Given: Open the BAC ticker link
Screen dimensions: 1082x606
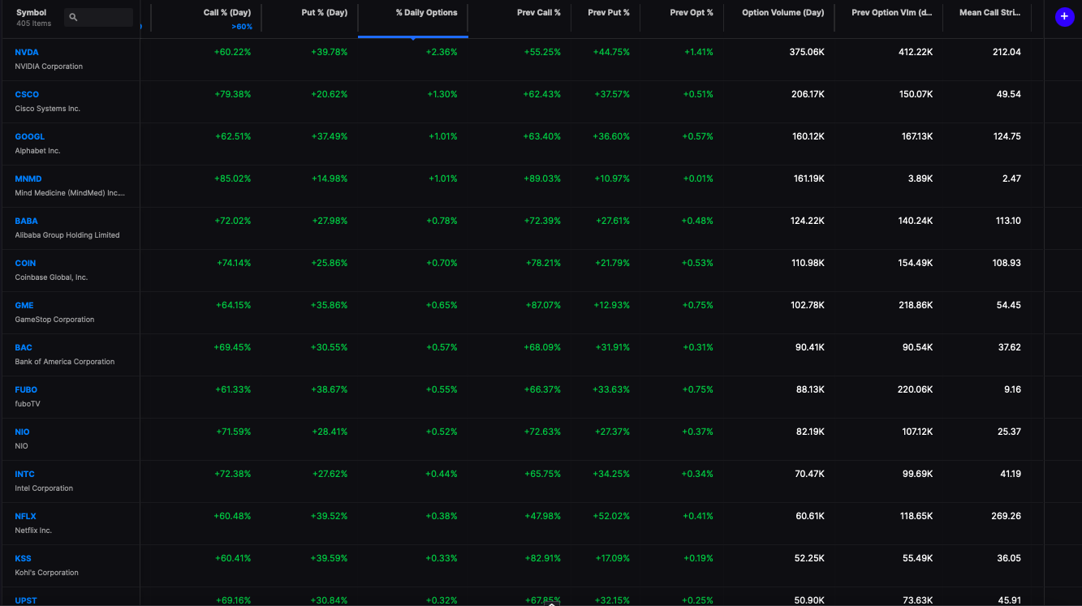Looking at the screenshot, I should click(x=24, y=347).
